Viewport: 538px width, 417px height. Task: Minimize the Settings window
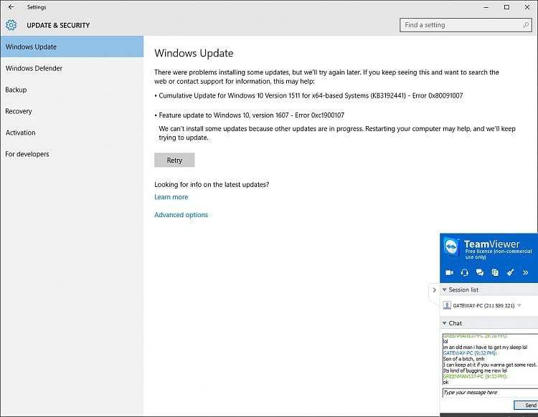(x=486, y=7)
